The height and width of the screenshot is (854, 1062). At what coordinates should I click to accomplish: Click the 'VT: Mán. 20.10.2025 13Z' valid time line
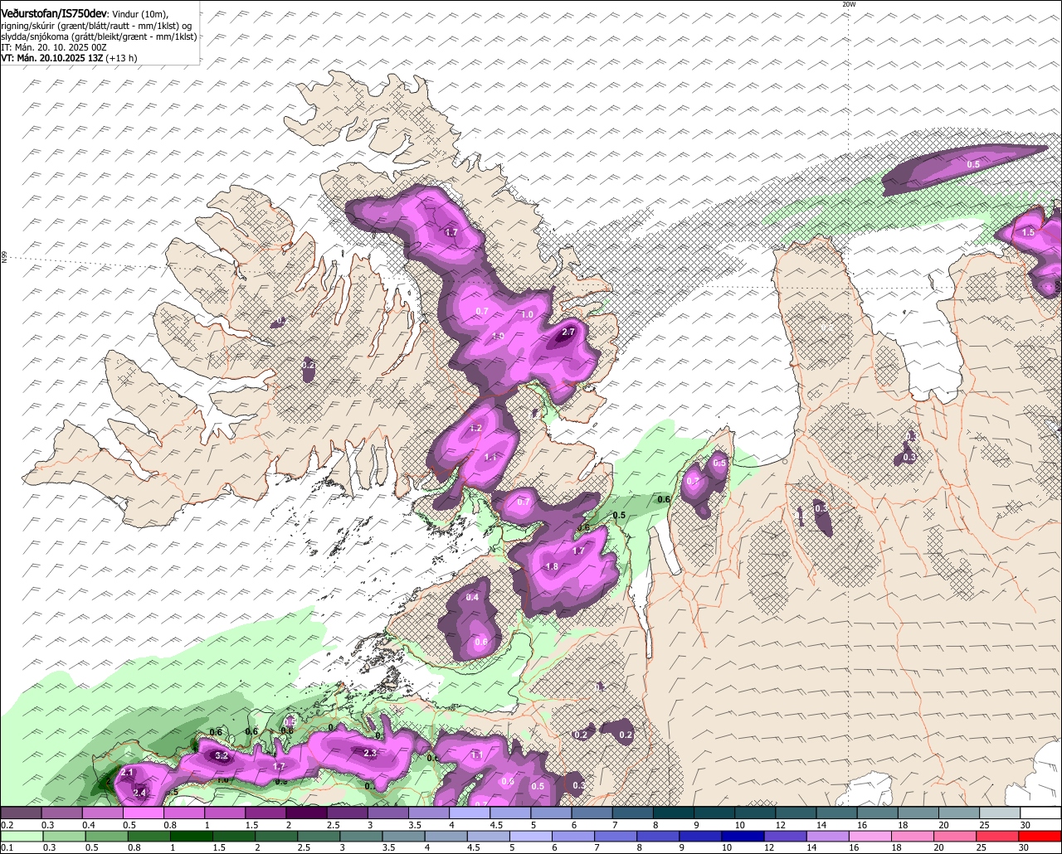tap(51, 58)
